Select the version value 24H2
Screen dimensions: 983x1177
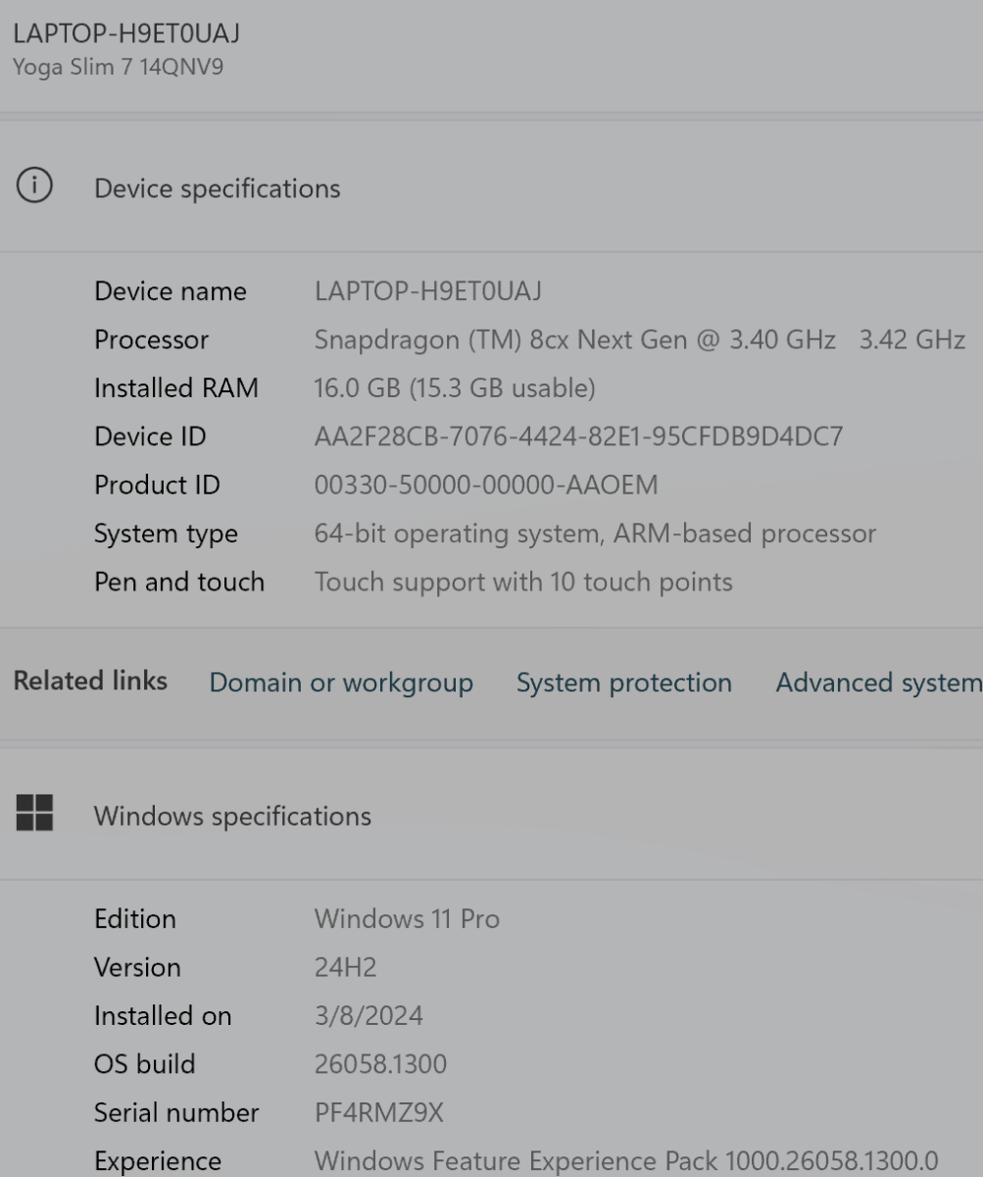(x=345, y=967)
